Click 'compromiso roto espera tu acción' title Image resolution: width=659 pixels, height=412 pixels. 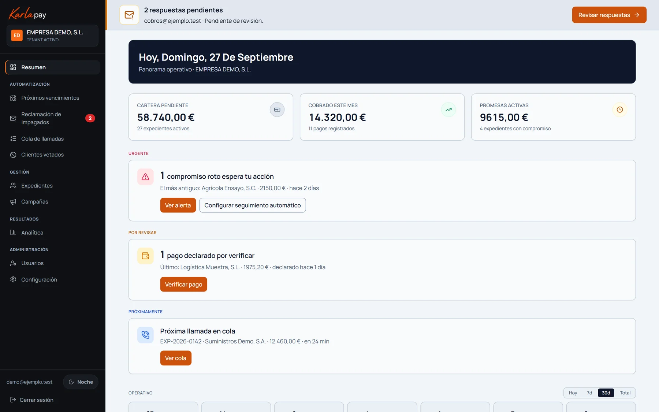[x=220, y=177]
